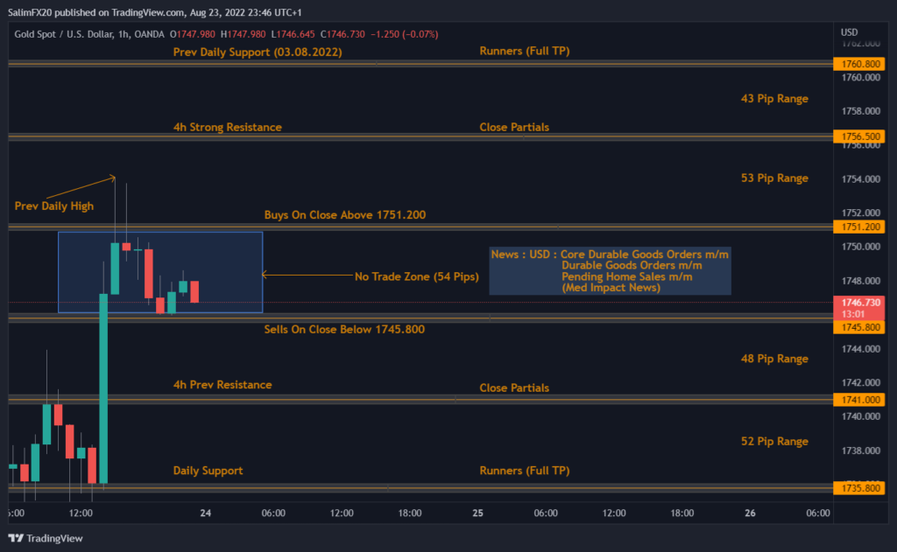Click the Close Partials label near 1756.500
This screenshot has height=552, width=897.
[x=514, y=127]
